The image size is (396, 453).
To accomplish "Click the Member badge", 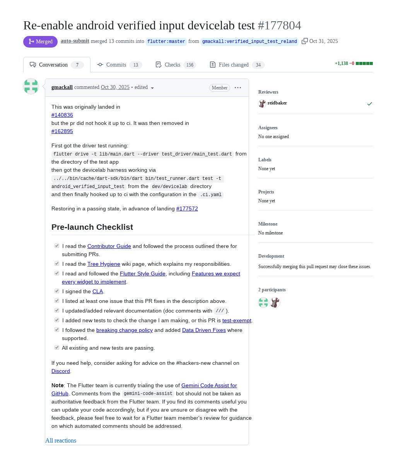I will pyautogui.click(x=220, y=88).
